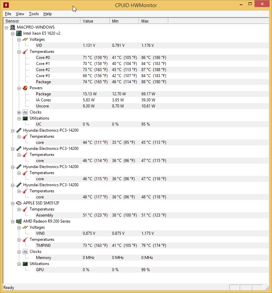Click the first Hyundai Electronics RAM icon
The width and height of the screenshot is (272, 293).
[19, 130]
